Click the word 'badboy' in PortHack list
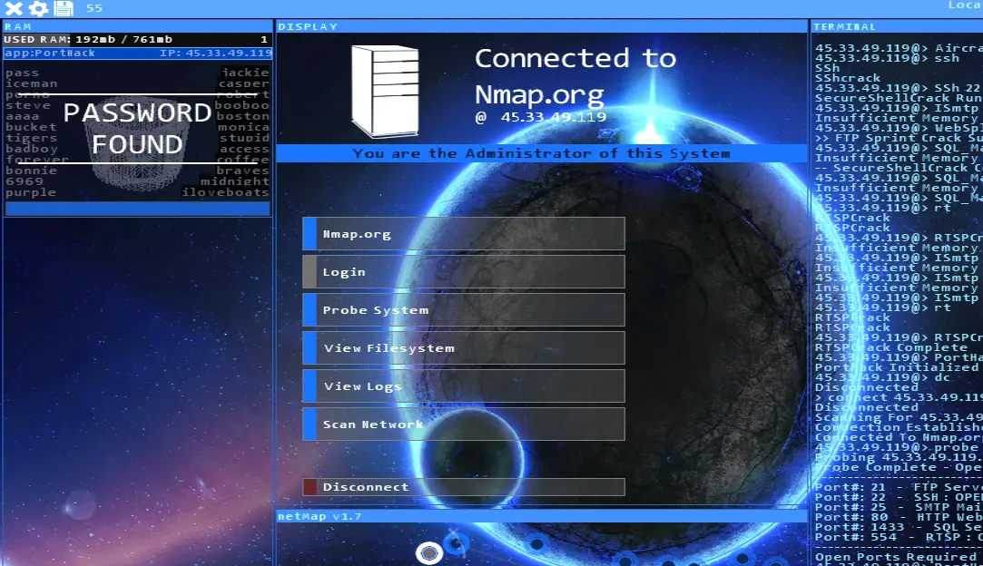Viewport: 983px width, 566px height. [x=32, y=149]
